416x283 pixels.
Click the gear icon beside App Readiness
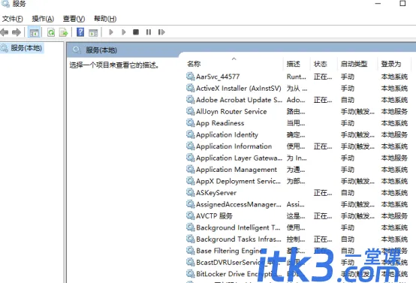coord(190,123)
